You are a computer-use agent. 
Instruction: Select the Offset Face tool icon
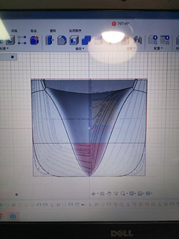98,40
